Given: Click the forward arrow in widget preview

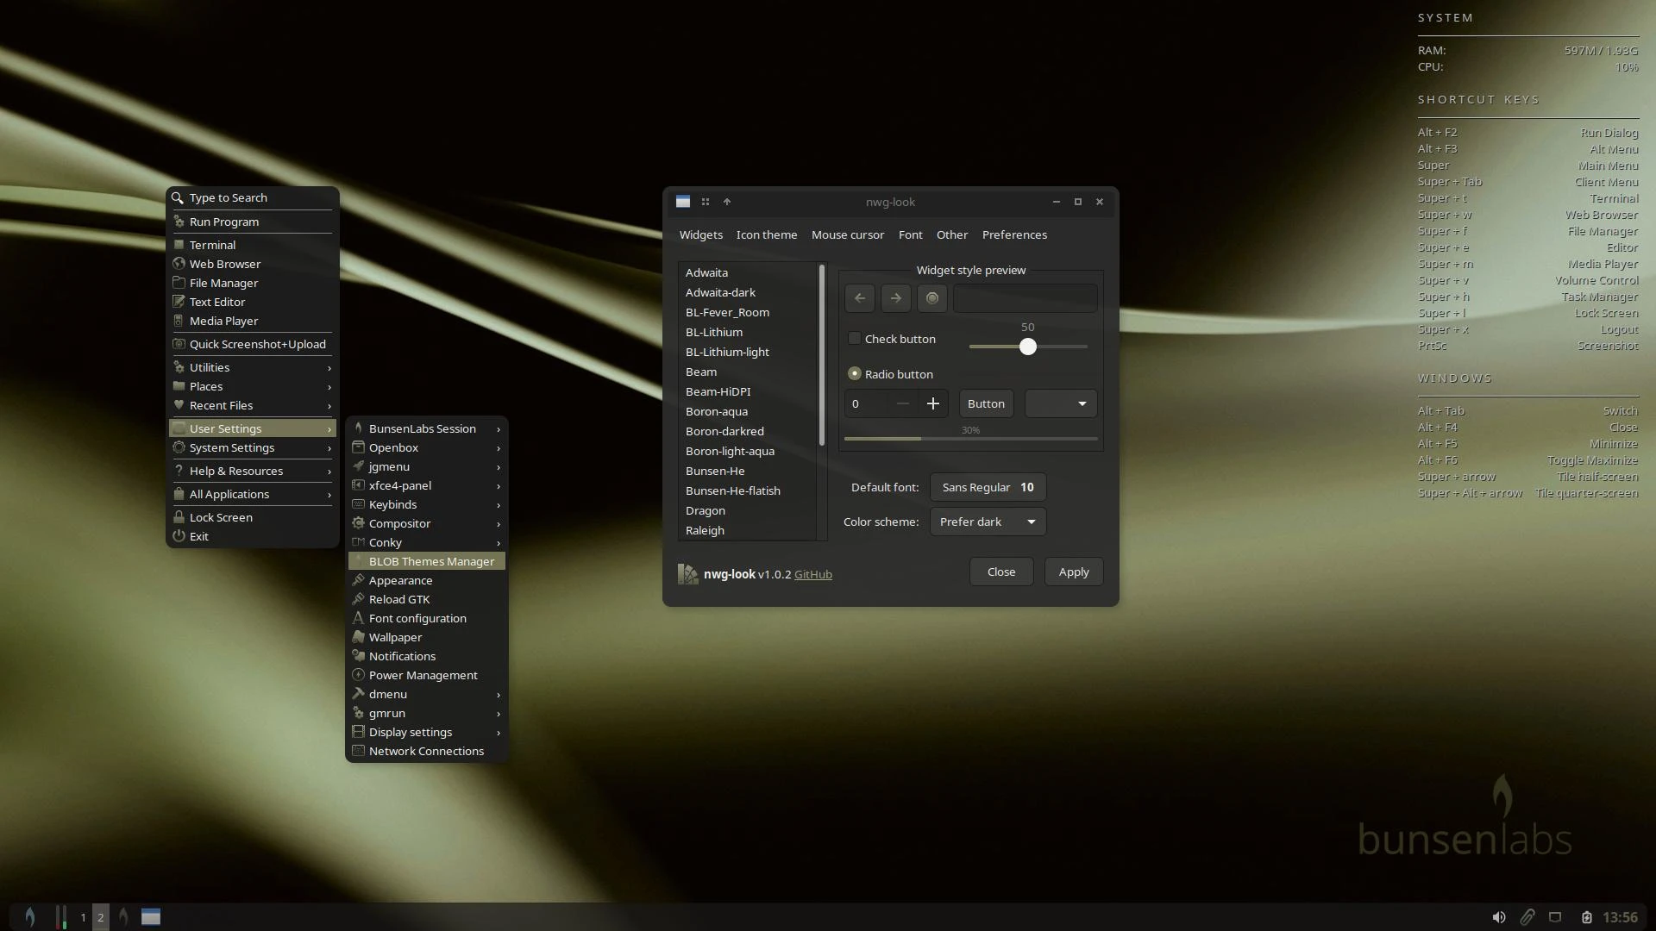Looking at the screenshot, I should click(896, 298).
